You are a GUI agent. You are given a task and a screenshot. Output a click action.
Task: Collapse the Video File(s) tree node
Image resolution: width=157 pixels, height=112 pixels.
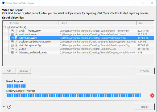[5, 27]
